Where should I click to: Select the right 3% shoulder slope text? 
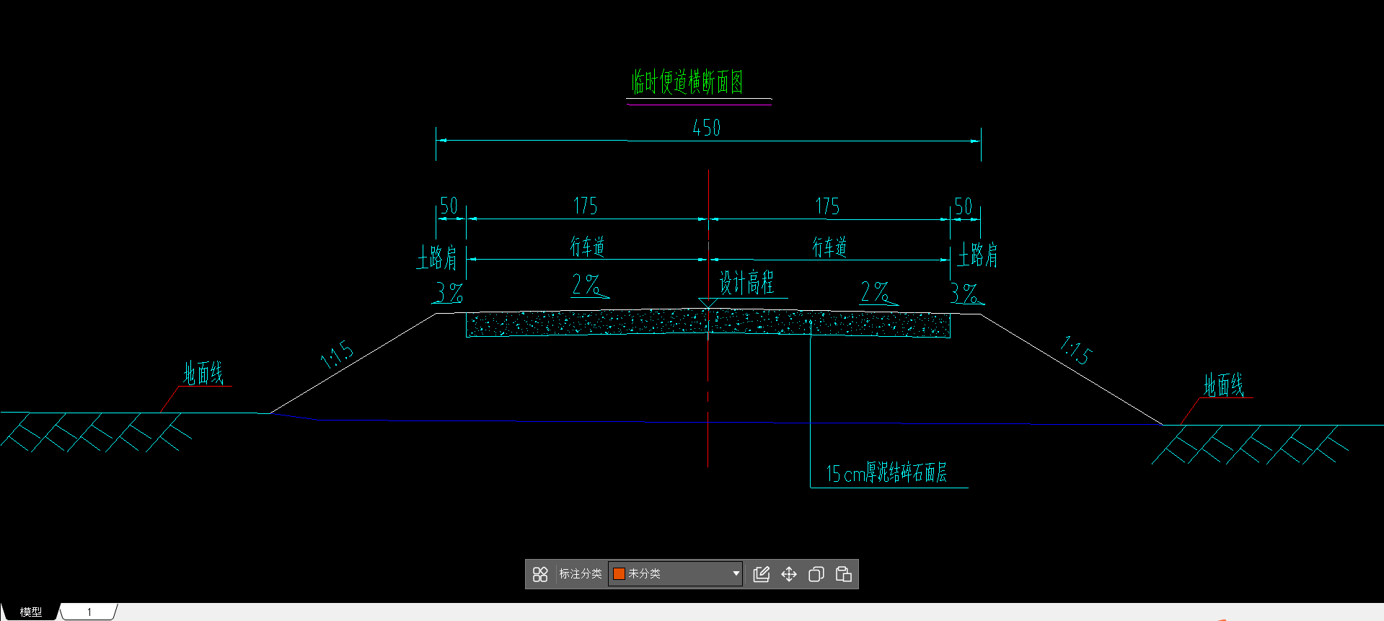click(x=964, y=293)
